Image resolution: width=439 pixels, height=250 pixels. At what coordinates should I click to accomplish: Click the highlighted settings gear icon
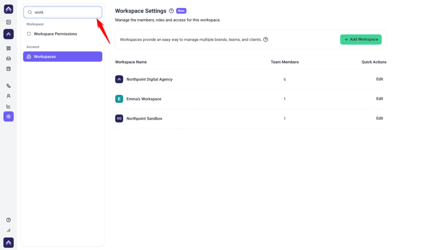point(9,117)
